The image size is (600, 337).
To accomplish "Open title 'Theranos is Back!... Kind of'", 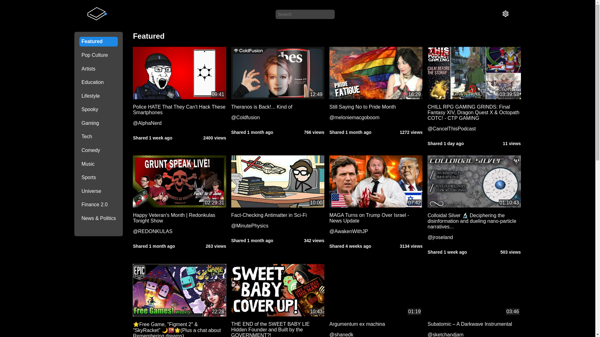I will point(262,107).
